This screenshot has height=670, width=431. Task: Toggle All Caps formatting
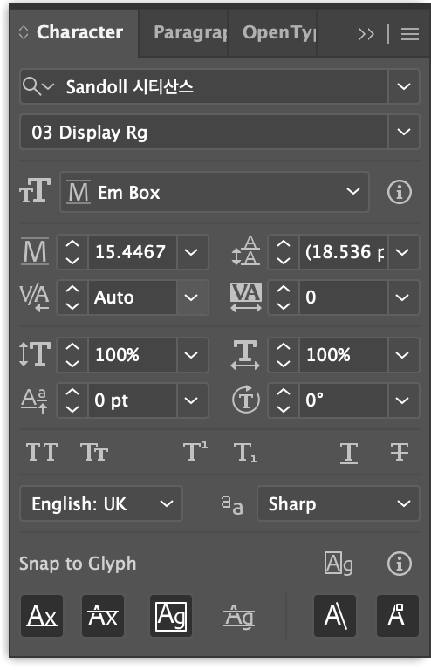[42, 452]
